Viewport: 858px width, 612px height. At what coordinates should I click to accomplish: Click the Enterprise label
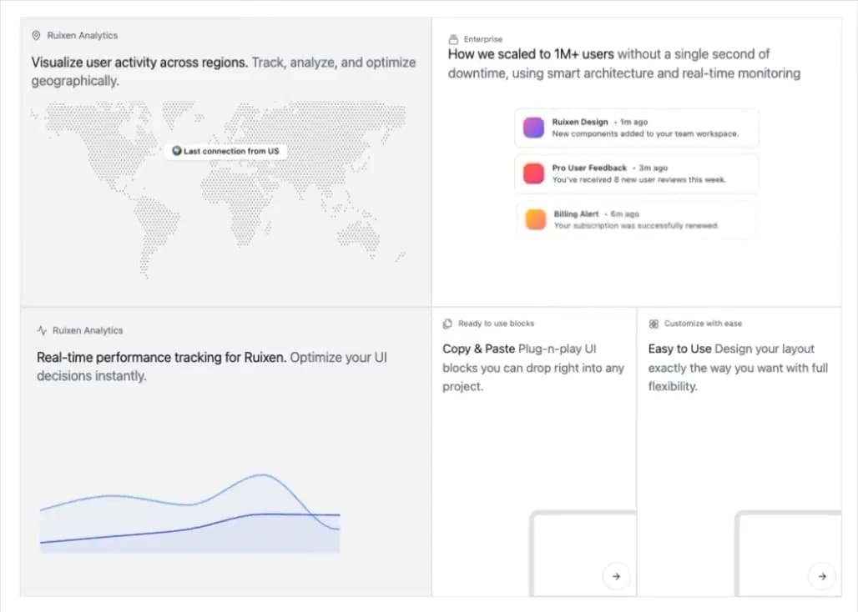[483, 39]
